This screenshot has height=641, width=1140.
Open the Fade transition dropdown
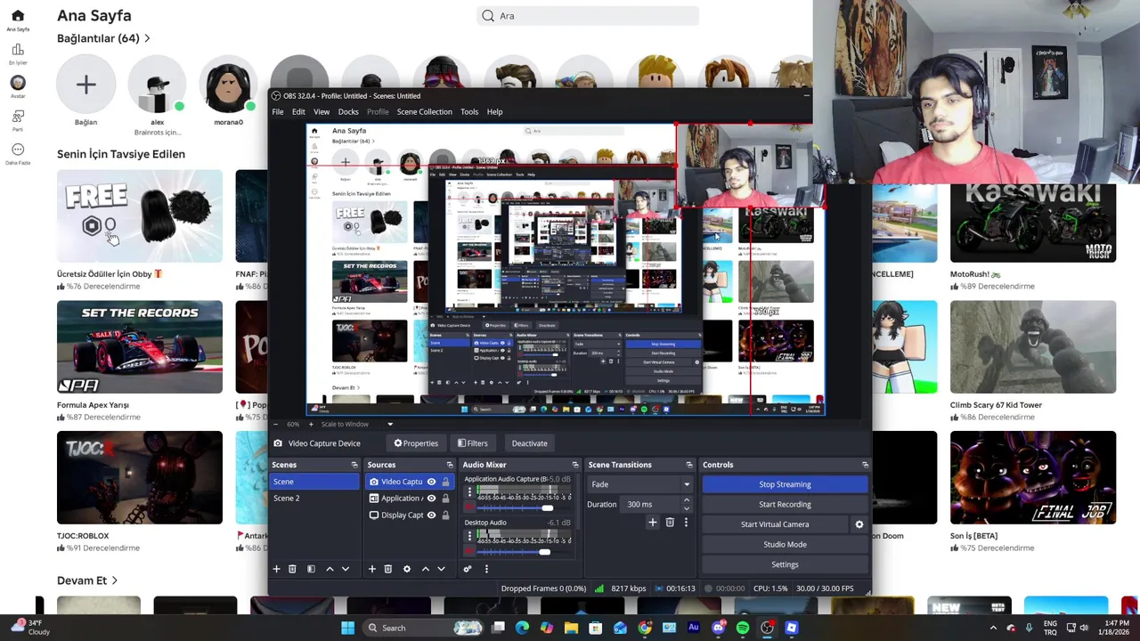pyautogui.click(x=640, y=484)
